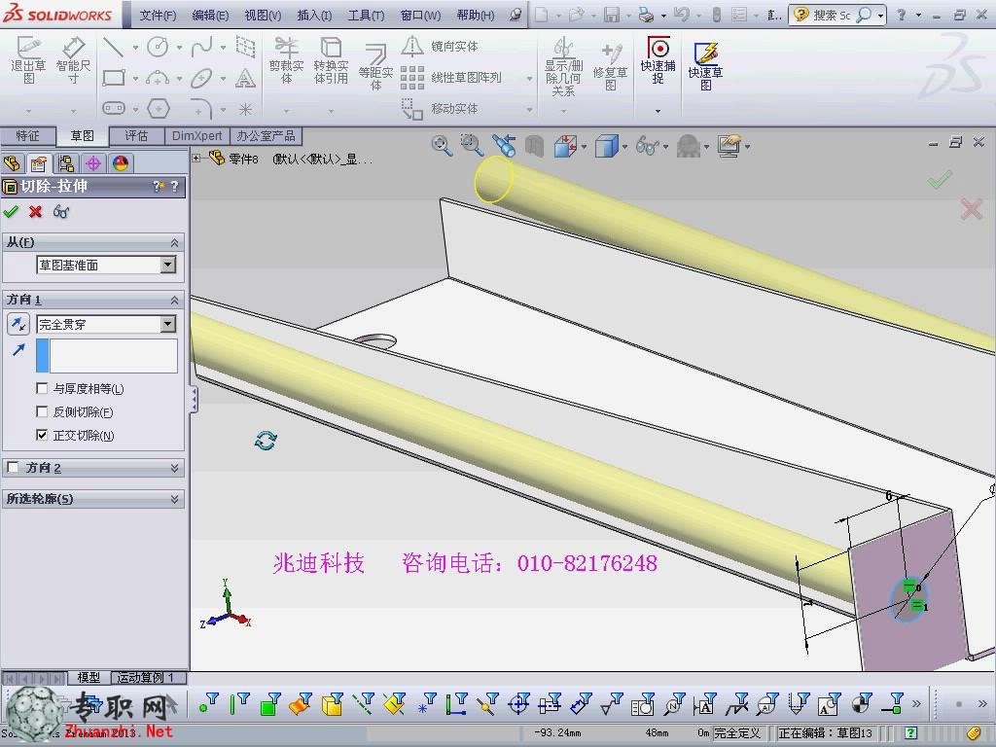996x747 pixels.
Task: Collapse the 方向 1 section
Action: tap(174, 300)
